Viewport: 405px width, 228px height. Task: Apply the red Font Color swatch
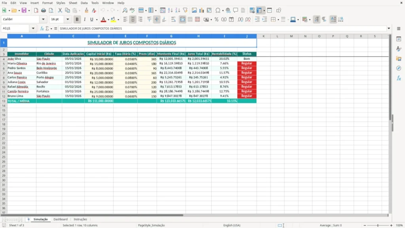pyautogui.click(x=103, y=19)
